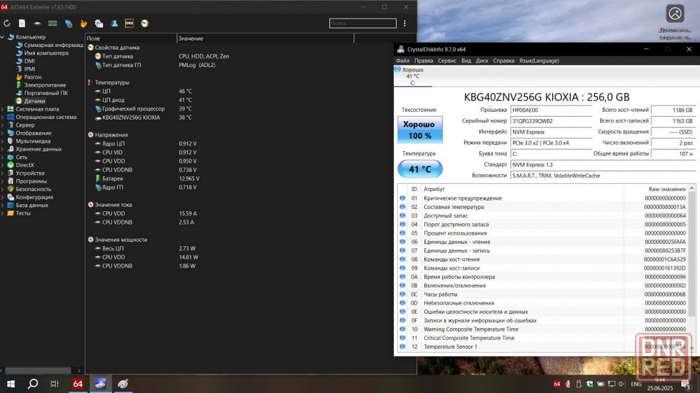This screenshot has height=393, width=700.
Task: Select the C: drive Хорошо disk tab
Action: point(412,76)
